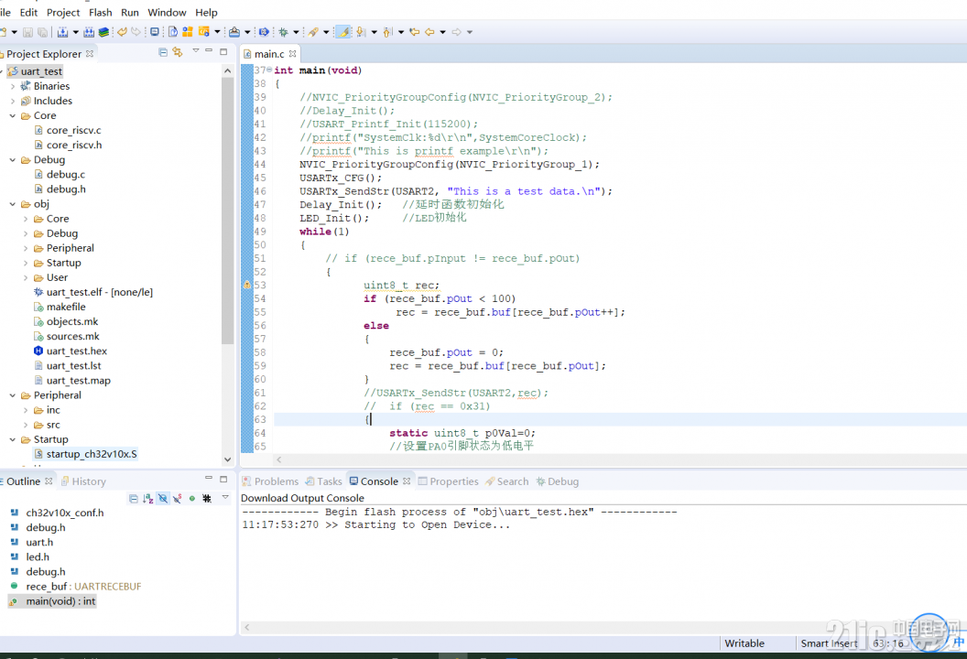Click the Project Explorer vertical scrollbar thumb
Viewport: 967px width, 659px height.
228,210
